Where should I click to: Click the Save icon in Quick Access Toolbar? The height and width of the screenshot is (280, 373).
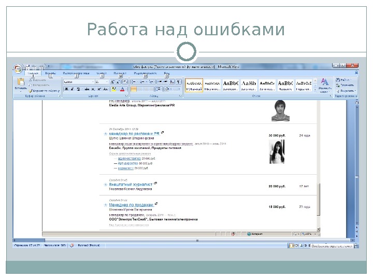(27, 67)
